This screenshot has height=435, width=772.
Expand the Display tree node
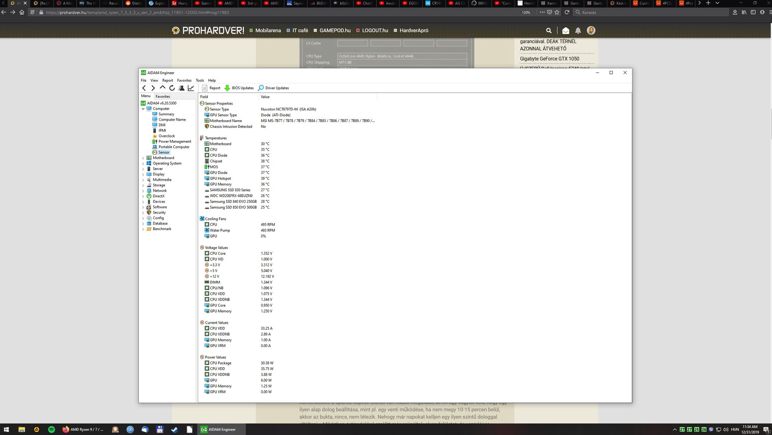click(x=143, y=174)
